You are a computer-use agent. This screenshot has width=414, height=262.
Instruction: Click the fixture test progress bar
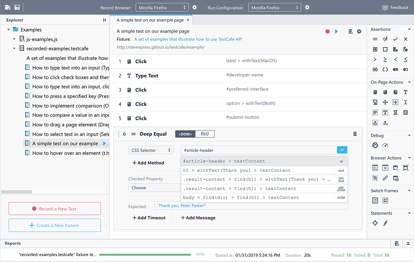coord(145,255)
